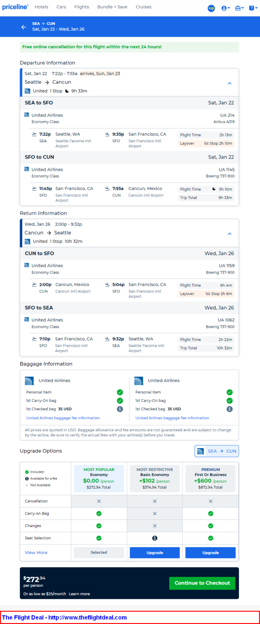Click Learn more about monthly payments
This screenshot has width=260, height=624.
coord(80,594)
